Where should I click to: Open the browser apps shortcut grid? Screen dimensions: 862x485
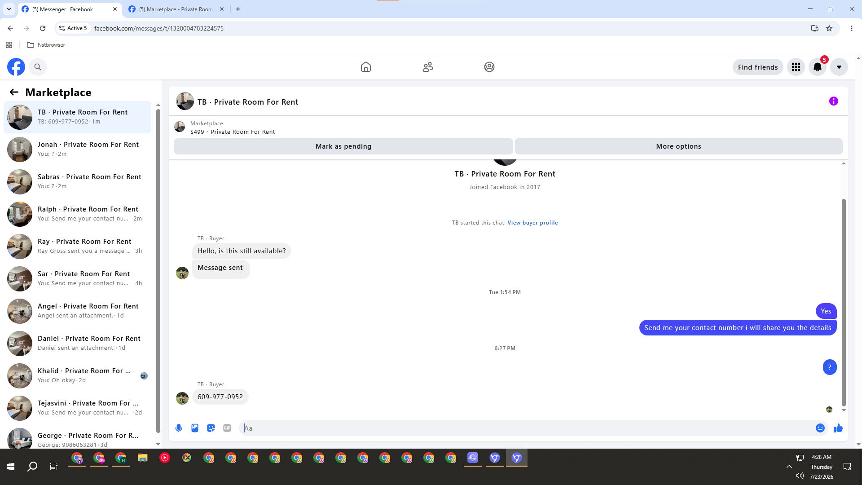[x=9, y=45]
